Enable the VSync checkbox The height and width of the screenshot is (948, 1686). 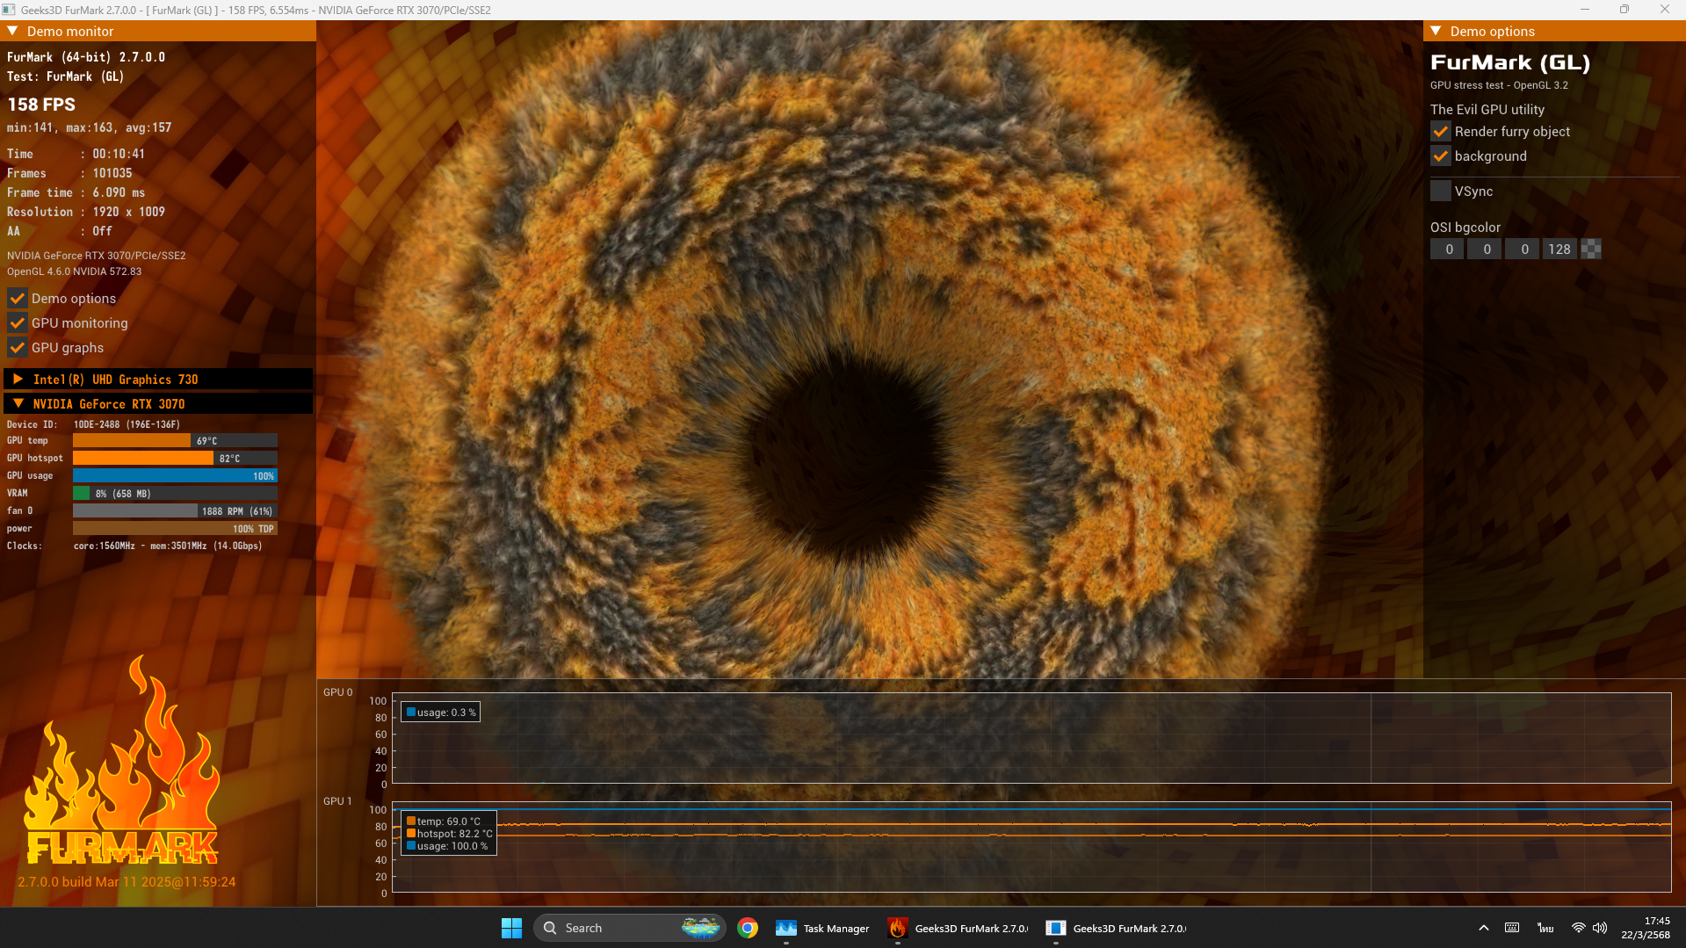tap(1440, 192)
